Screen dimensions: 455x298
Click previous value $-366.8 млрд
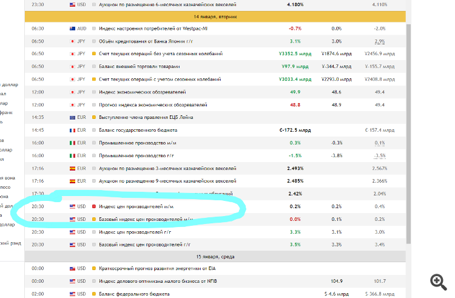380,294
